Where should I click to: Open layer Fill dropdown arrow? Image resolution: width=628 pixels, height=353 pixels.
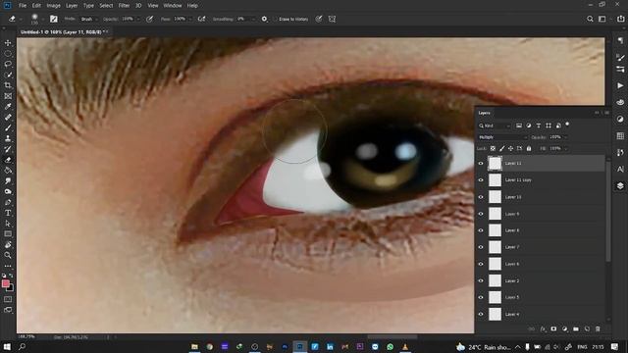click(565, 148)
